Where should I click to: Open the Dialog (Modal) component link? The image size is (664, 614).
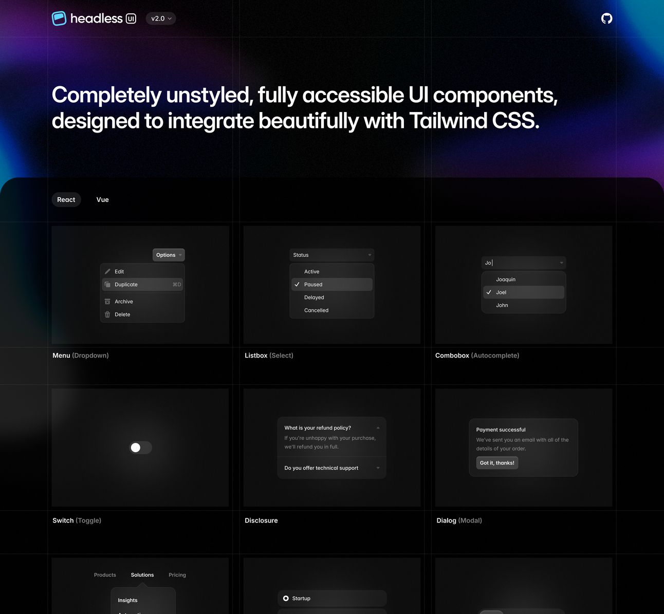(459, 520)
